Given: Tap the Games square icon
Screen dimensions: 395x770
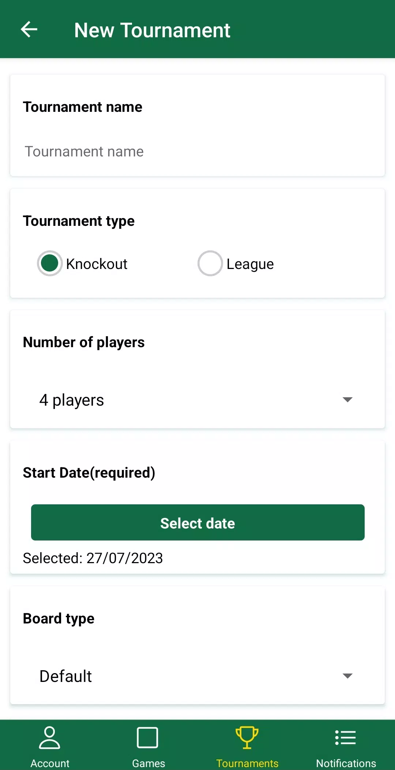Looking at the screenshot, I should coord(147,738).
